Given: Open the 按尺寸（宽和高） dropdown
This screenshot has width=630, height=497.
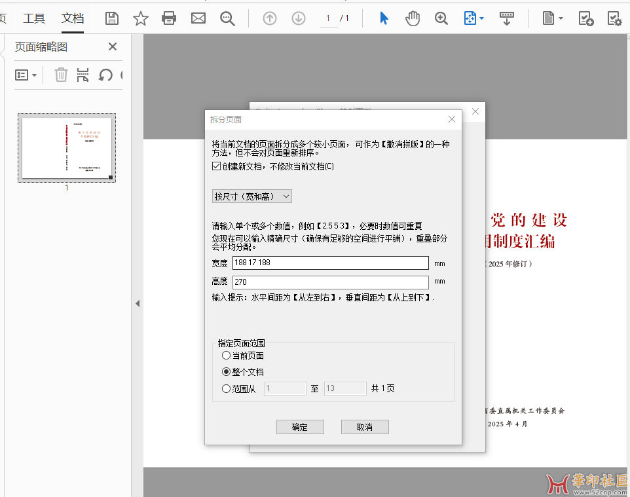Looking at the screenshot, I should click(252, 196).
